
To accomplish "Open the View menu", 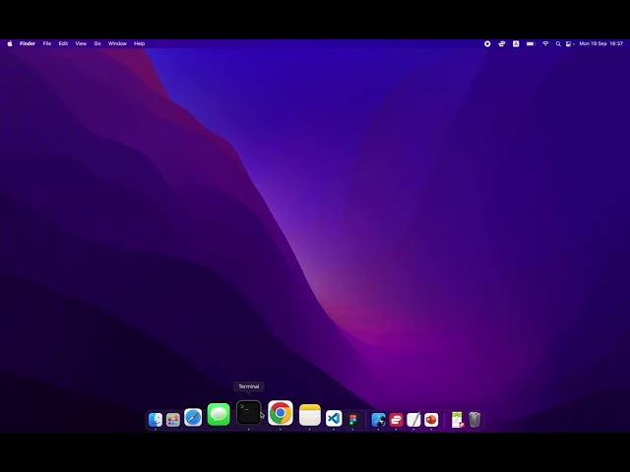I will pos(81,43).
